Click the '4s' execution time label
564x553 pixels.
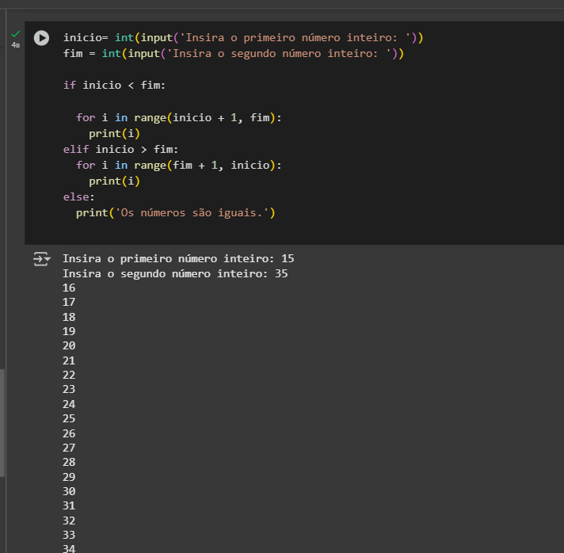[16, 45]
